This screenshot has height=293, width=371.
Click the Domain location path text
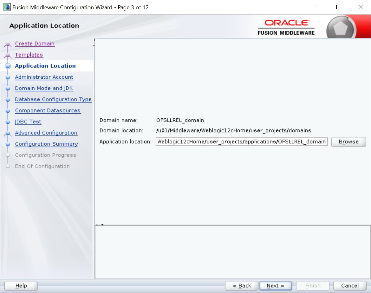point(234,130)
